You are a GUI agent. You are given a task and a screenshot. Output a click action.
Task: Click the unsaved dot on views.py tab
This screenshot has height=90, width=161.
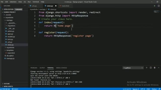coord(56,6)
